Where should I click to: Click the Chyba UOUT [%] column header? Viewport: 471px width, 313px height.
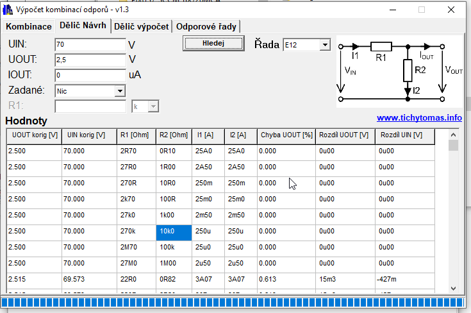(286, 135)
